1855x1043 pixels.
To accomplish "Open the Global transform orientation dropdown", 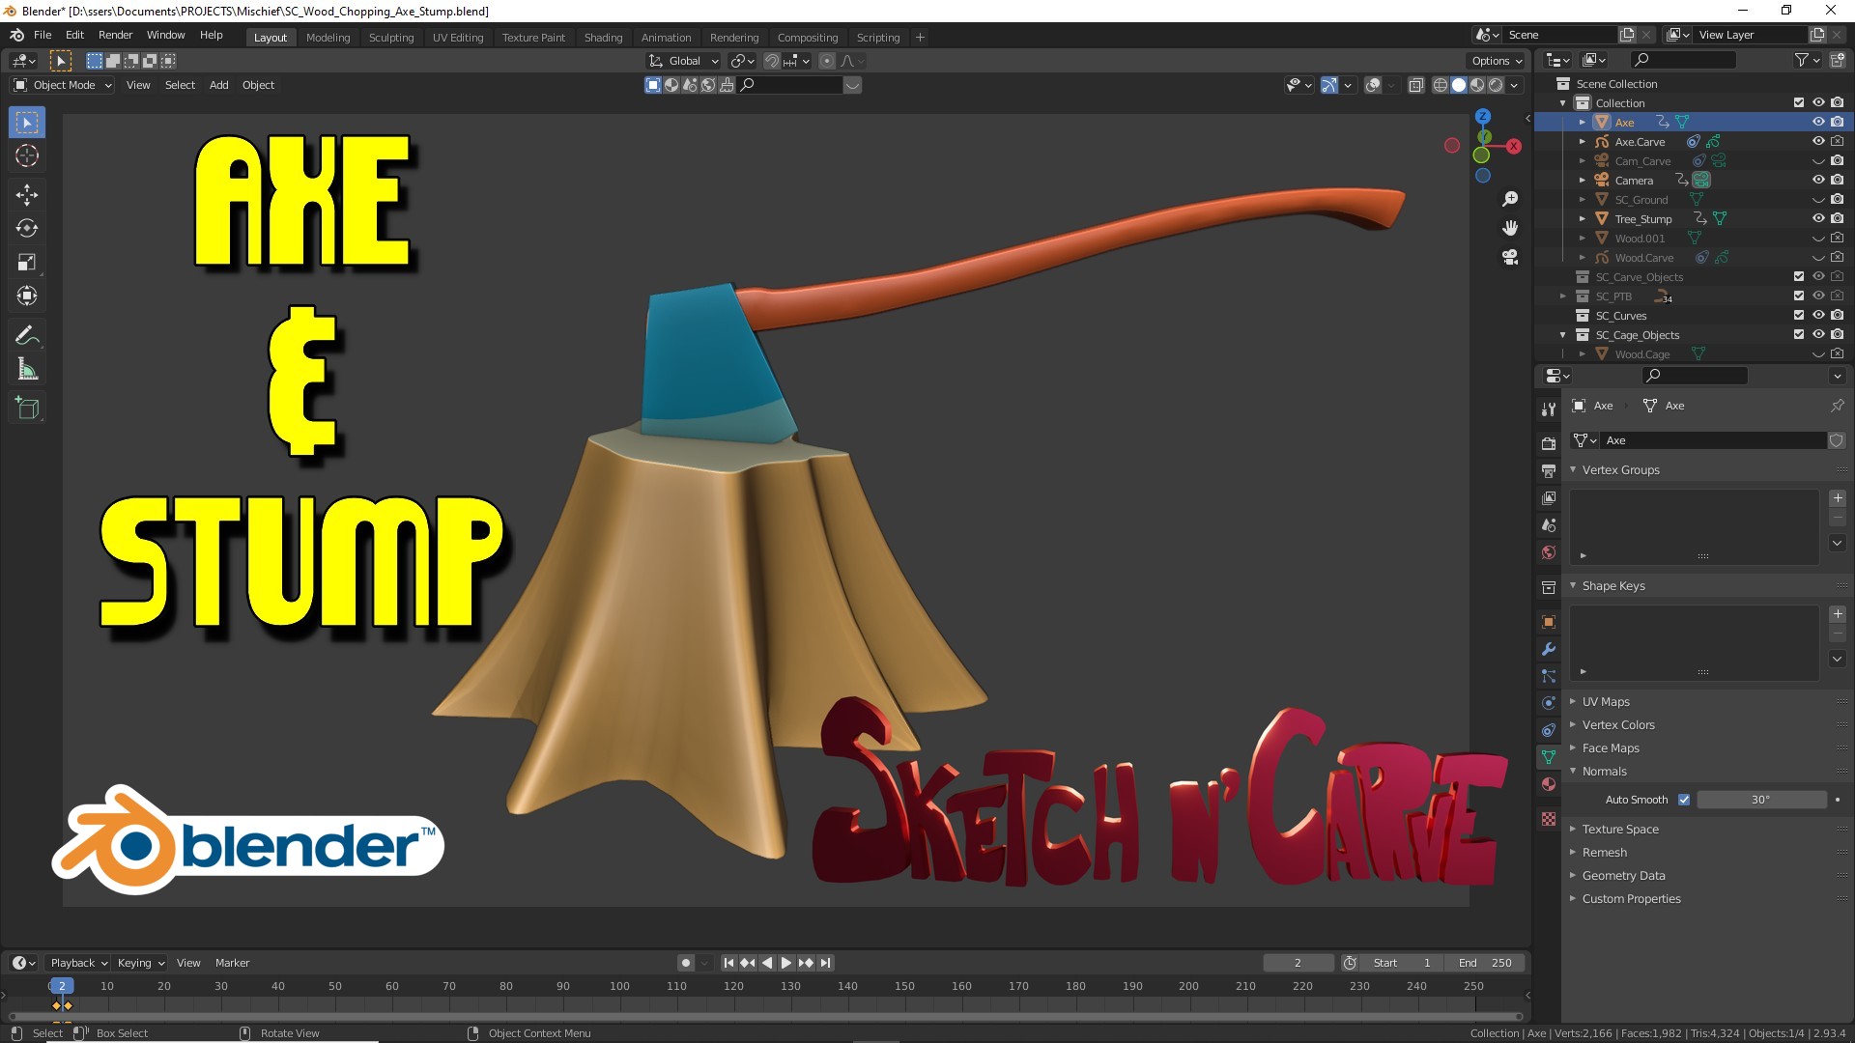I will (684, 61).
